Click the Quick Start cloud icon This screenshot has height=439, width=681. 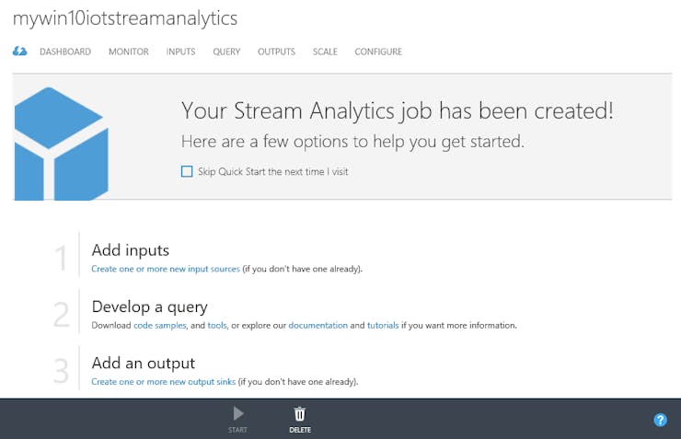(x=19, y=52)
